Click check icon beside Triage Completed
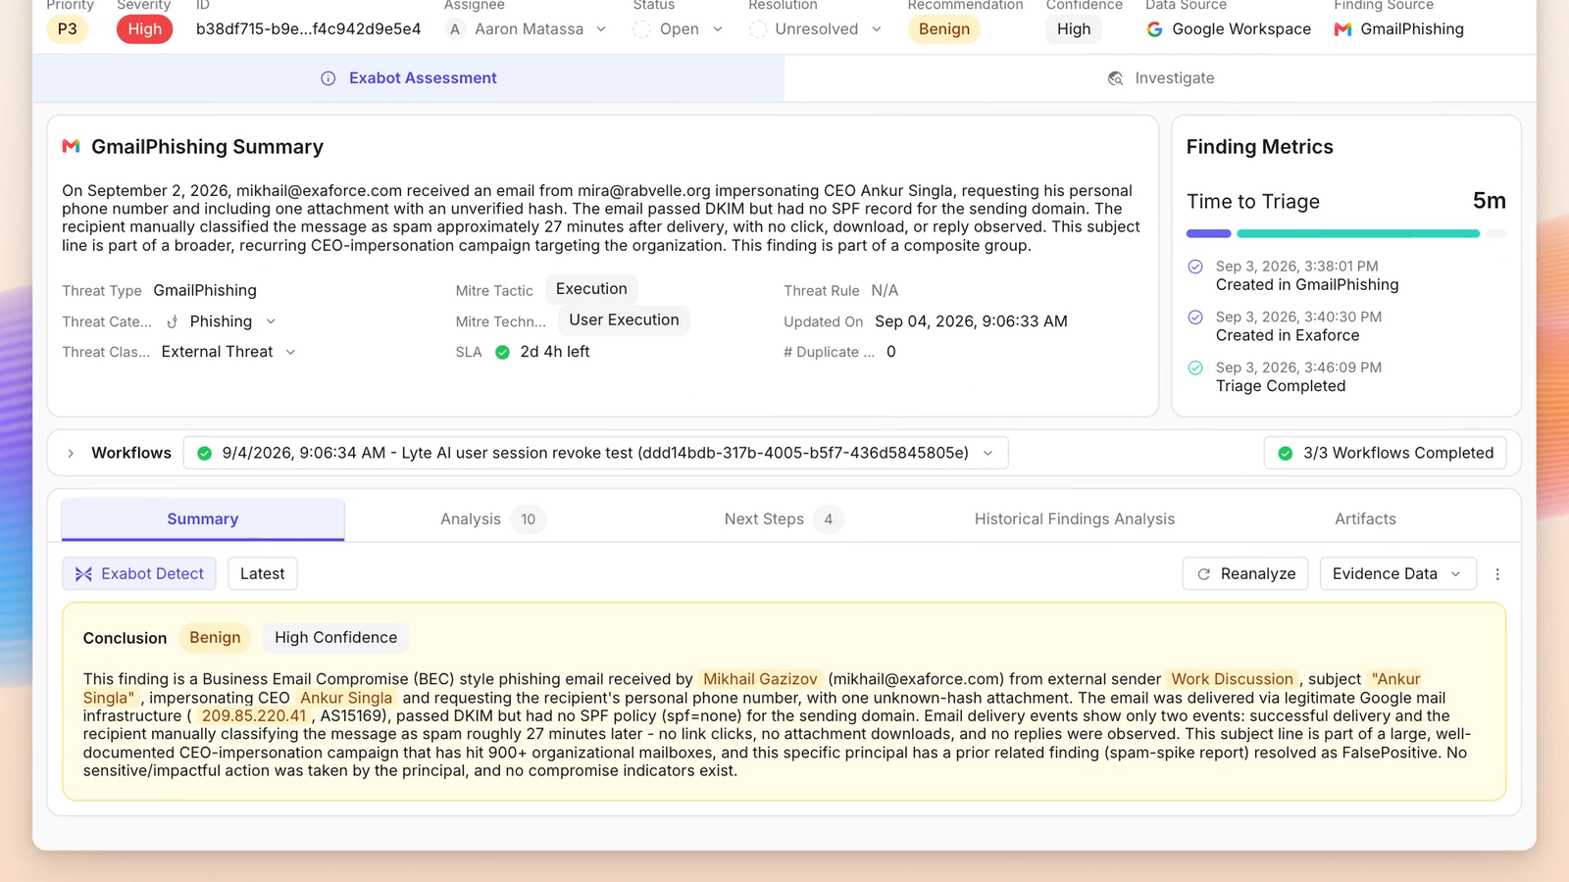Image resolution: width=1569 pixels, height=882 pixels. tap(1195, 368)
